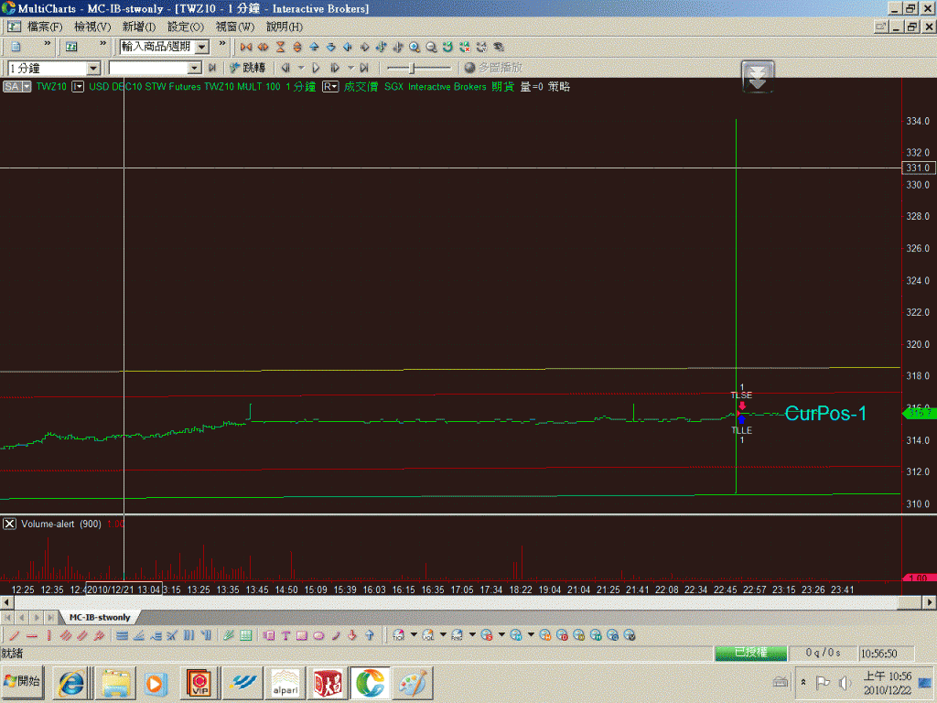Open the 設定(O) menu
The image size is (937, 703).
point(186,27)
